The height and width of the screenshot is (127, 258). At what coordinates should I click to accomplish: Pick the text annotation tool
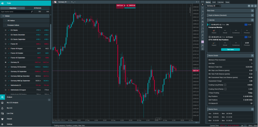click(203, 38)
